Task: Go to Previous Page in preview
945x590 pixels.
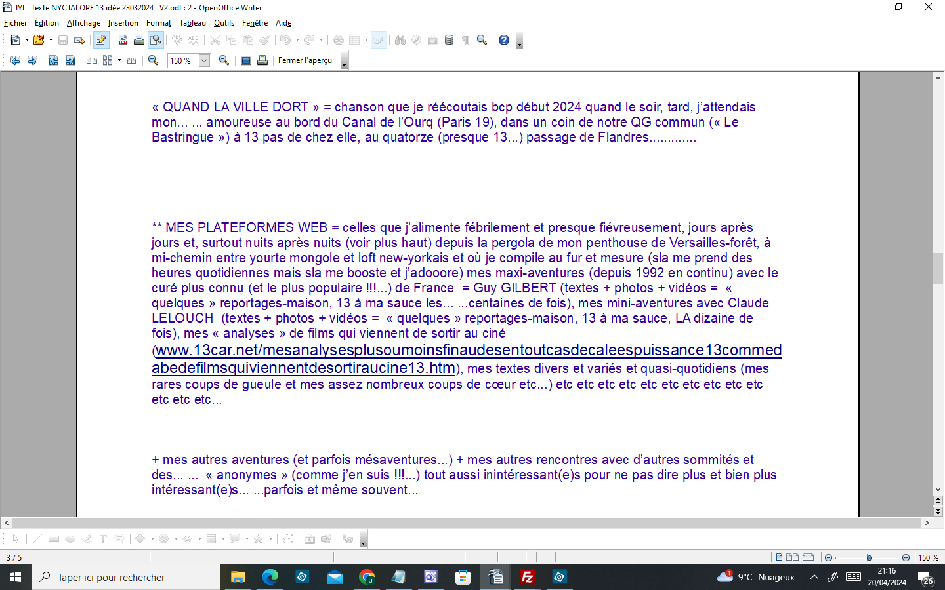Action: pyautogui.click(x=15, y=60)
